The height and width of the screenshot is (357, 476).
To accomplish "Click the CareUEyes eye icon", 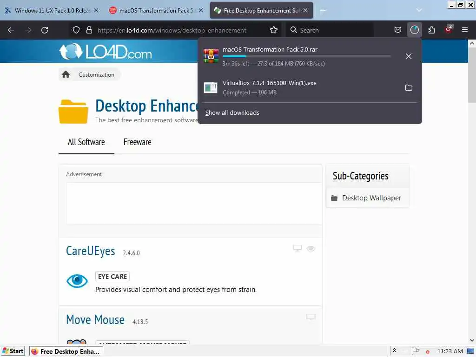I will point(77,281).
